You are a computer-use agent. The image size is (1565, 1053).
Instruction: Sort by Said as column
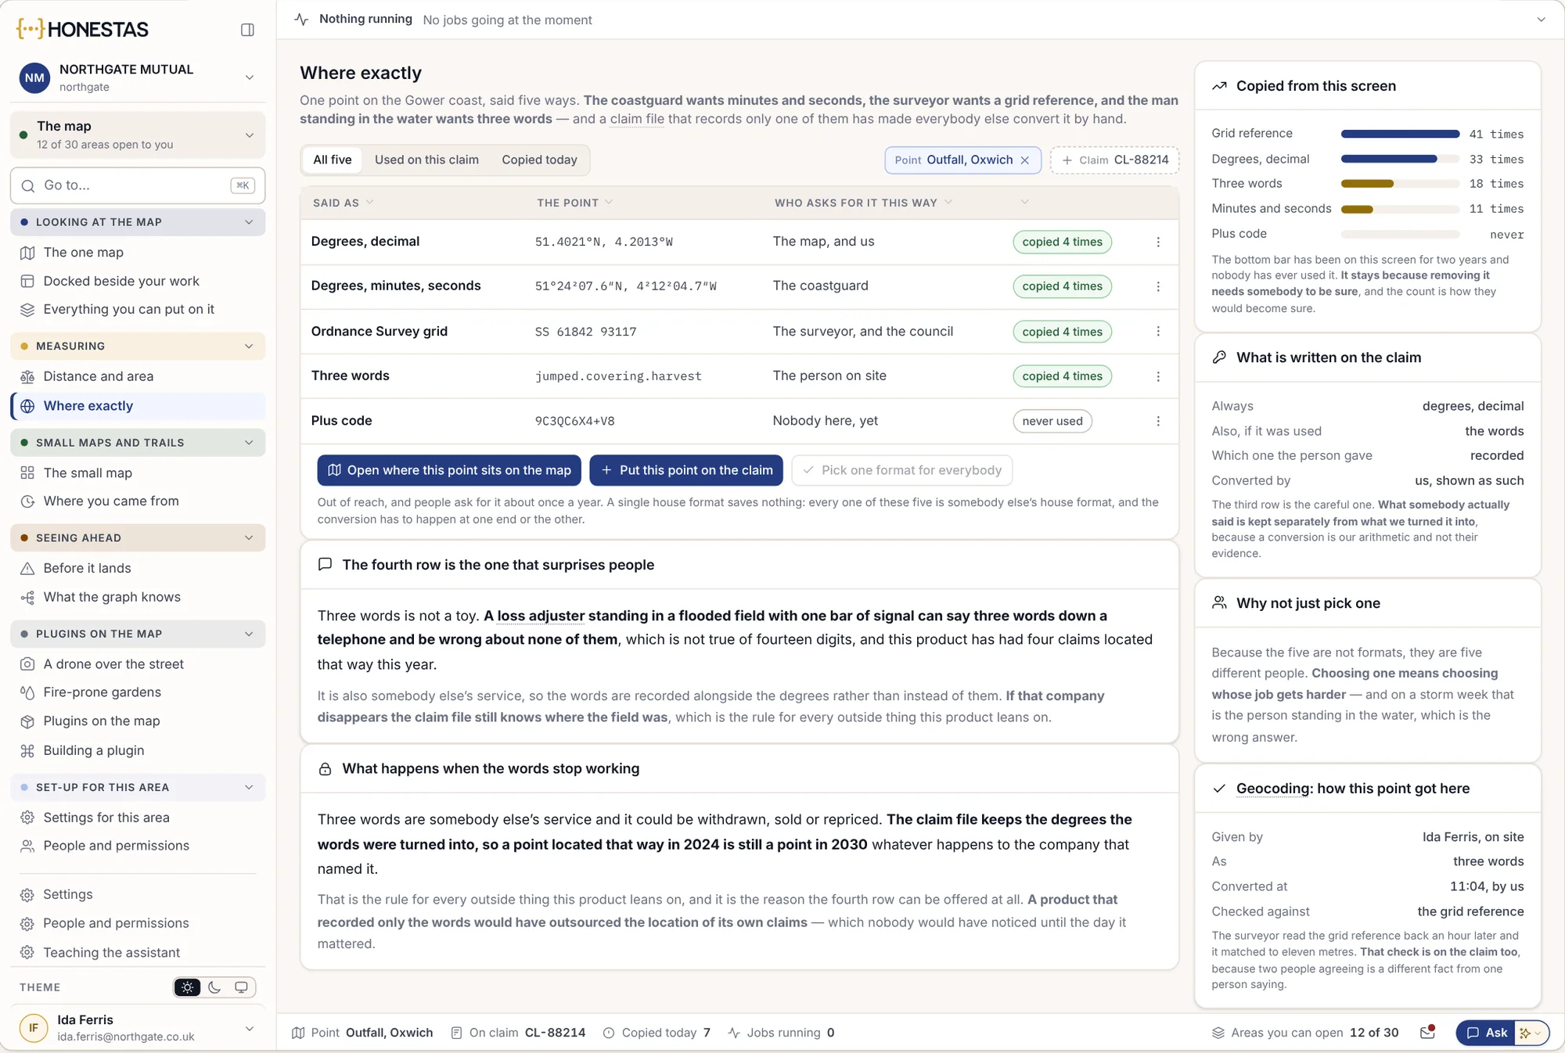[x=343, y=203]
